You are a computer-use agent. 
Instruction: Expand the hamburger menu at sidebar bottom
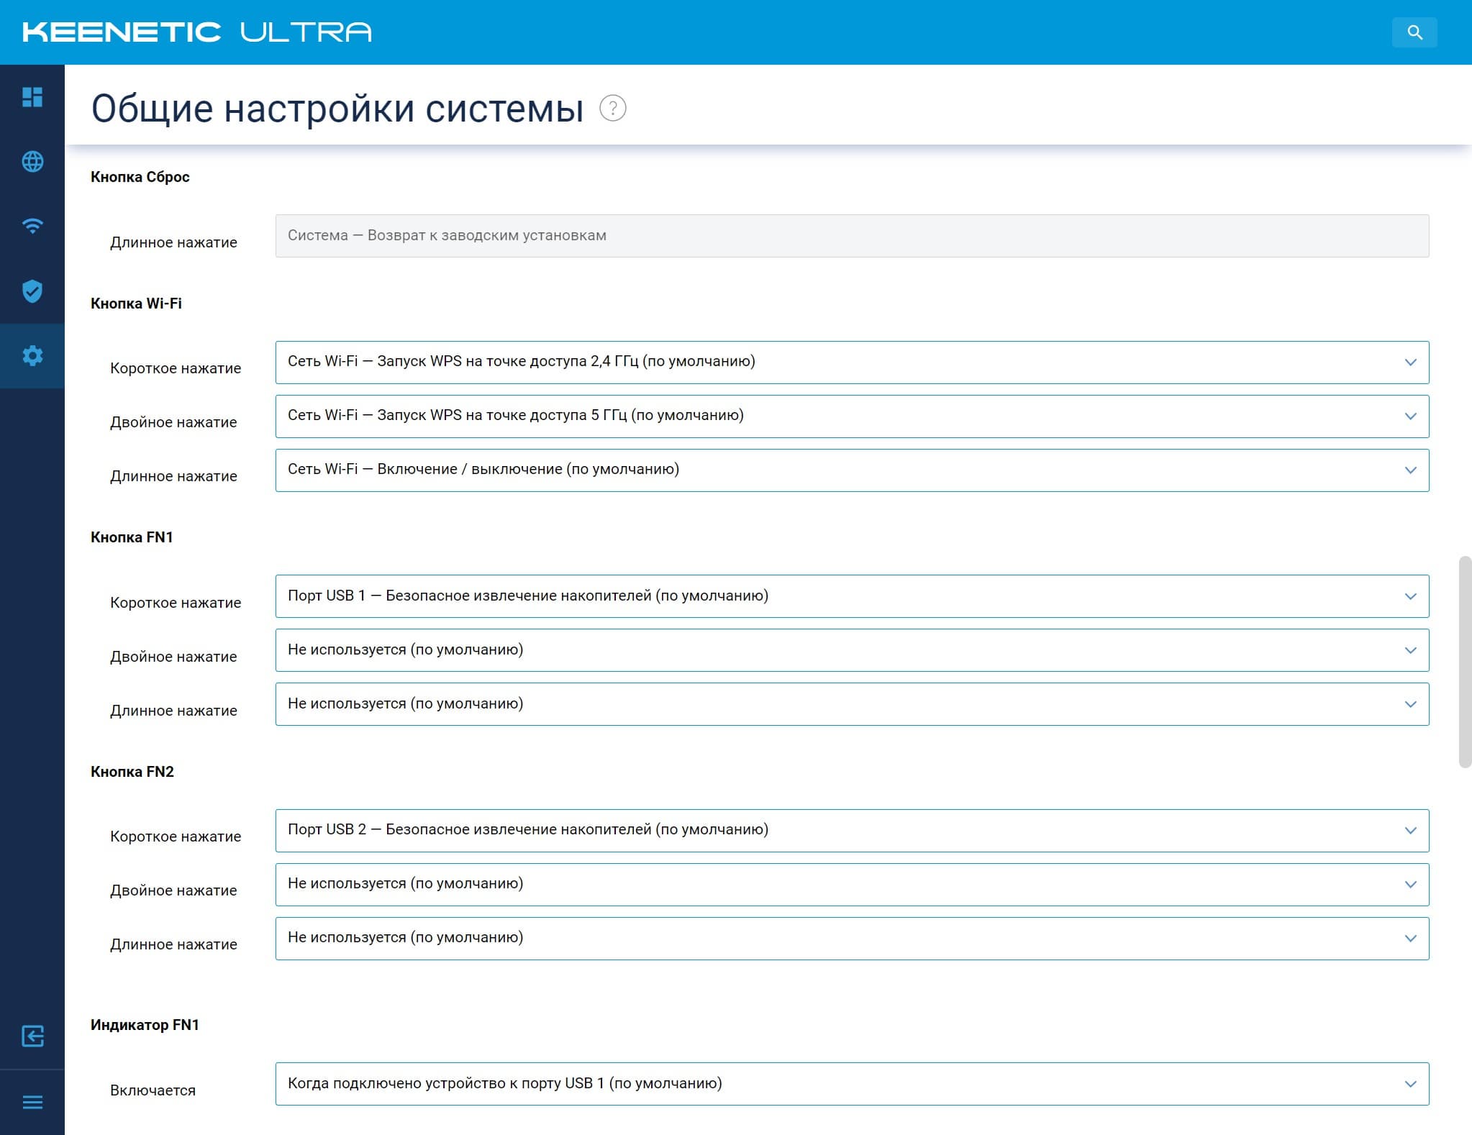(32, 1103)
